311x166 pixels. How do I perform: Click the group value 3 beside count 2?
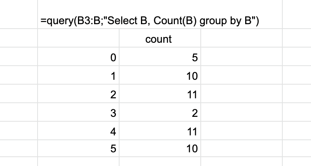pos(78,112)
